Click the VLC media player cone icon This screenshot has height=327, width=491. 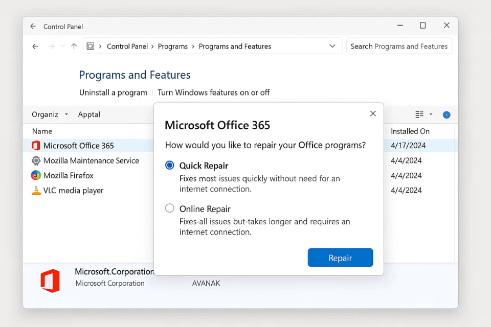(35, 190)
